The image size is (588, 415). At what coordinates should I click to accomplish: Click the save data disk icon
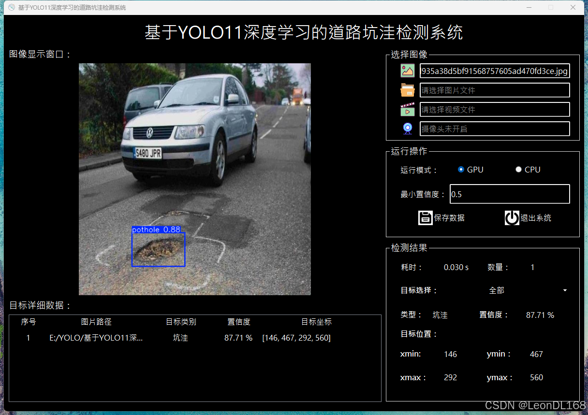click(425, 217)
